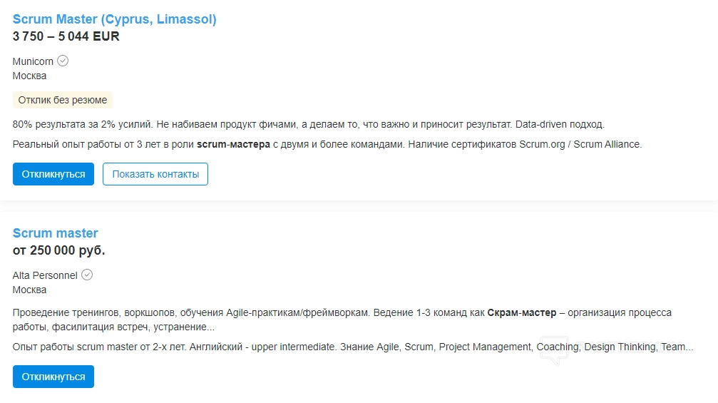Click the 'Отклик без резюме' badge
Viewport: 718px width, 403px height.
(x=63, y=100)
